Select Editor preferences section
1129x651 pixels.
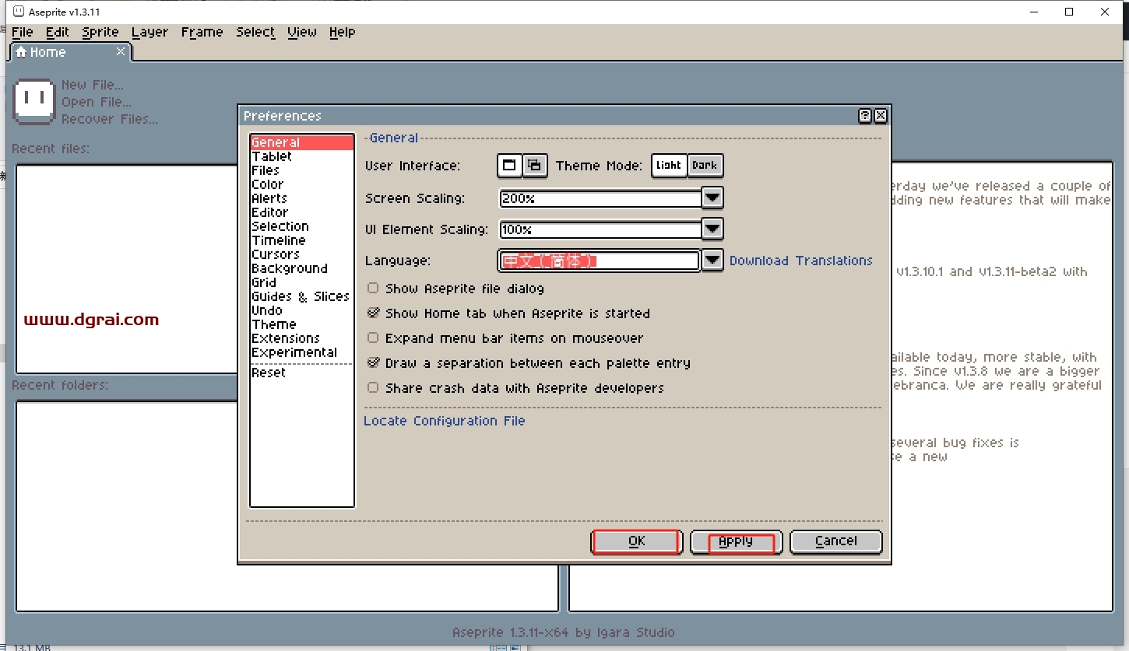pyautogui.click(x=301, y=212)
